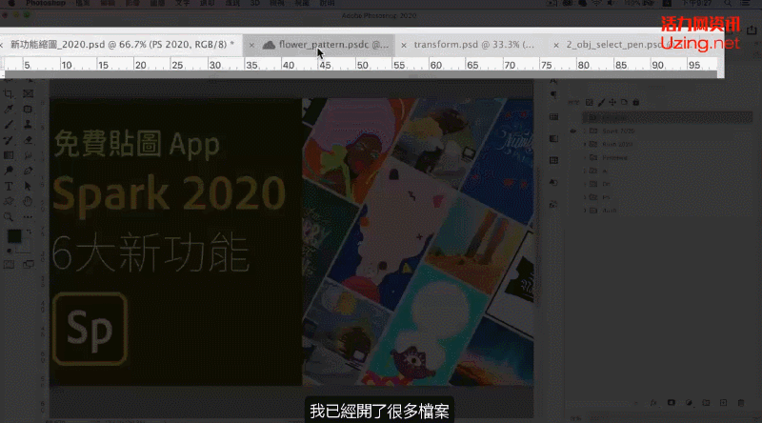Viewport: 762px width, 423px height.
Task: Open the collapsed Paragraph panel icon
Action: point(553,95)
